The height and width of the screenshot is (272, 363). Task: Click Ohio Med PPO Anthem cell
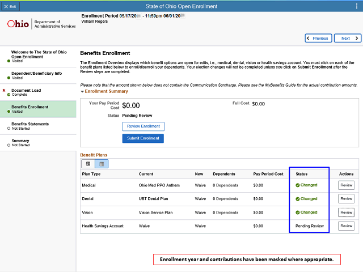click(159, 185)
